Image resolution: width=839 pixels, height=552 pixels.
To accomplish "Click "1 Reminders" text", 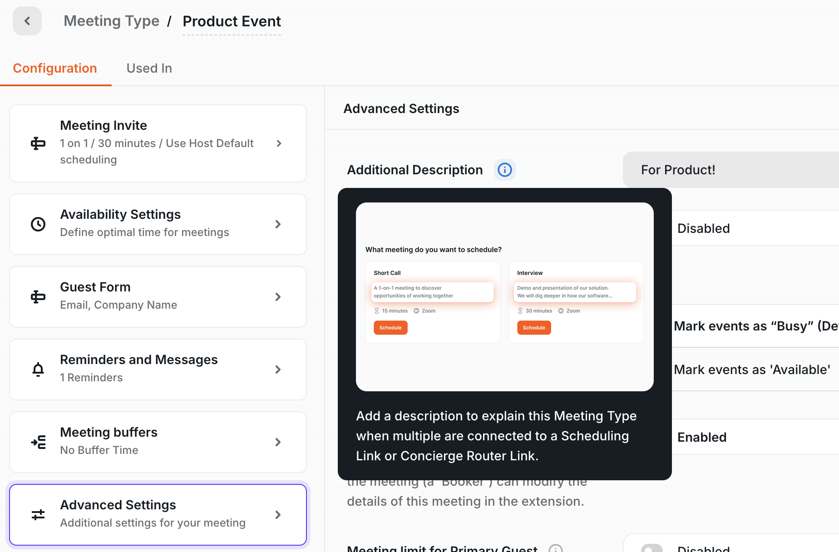I will click(x=91, y=378).
